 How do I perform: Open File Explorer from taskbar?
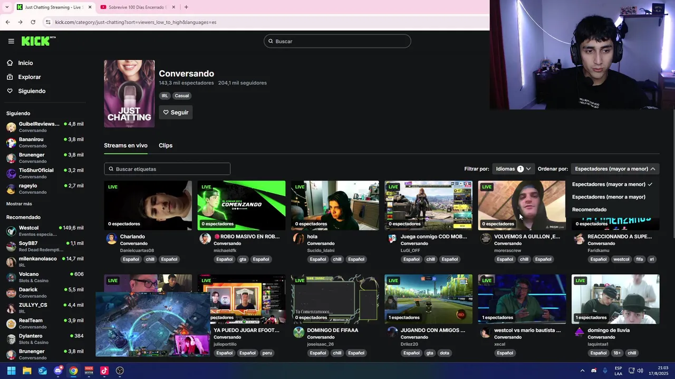point(27,371)
